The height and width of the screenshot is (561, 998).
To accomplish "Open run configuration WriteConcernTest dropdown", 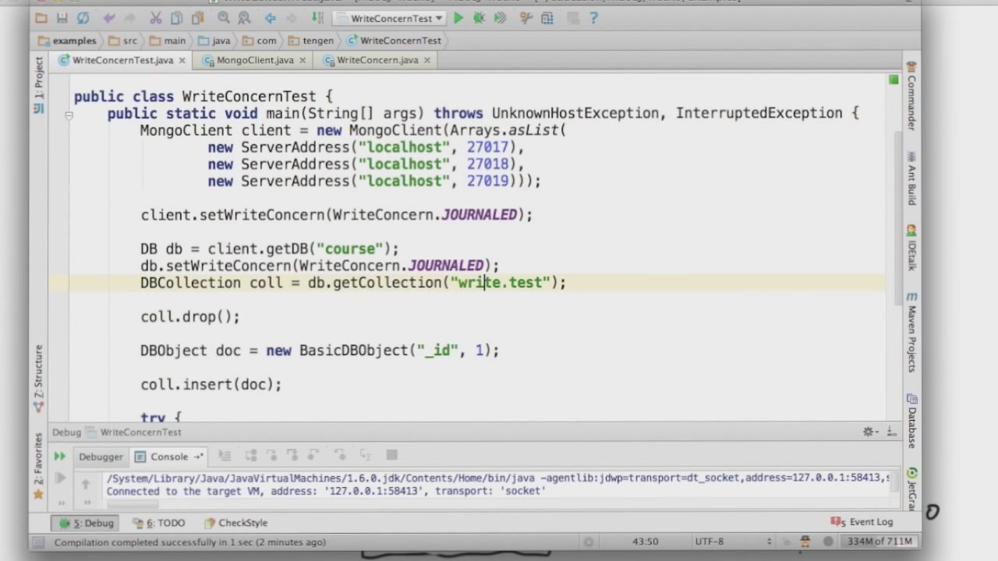I will click(x=389, y=18).
